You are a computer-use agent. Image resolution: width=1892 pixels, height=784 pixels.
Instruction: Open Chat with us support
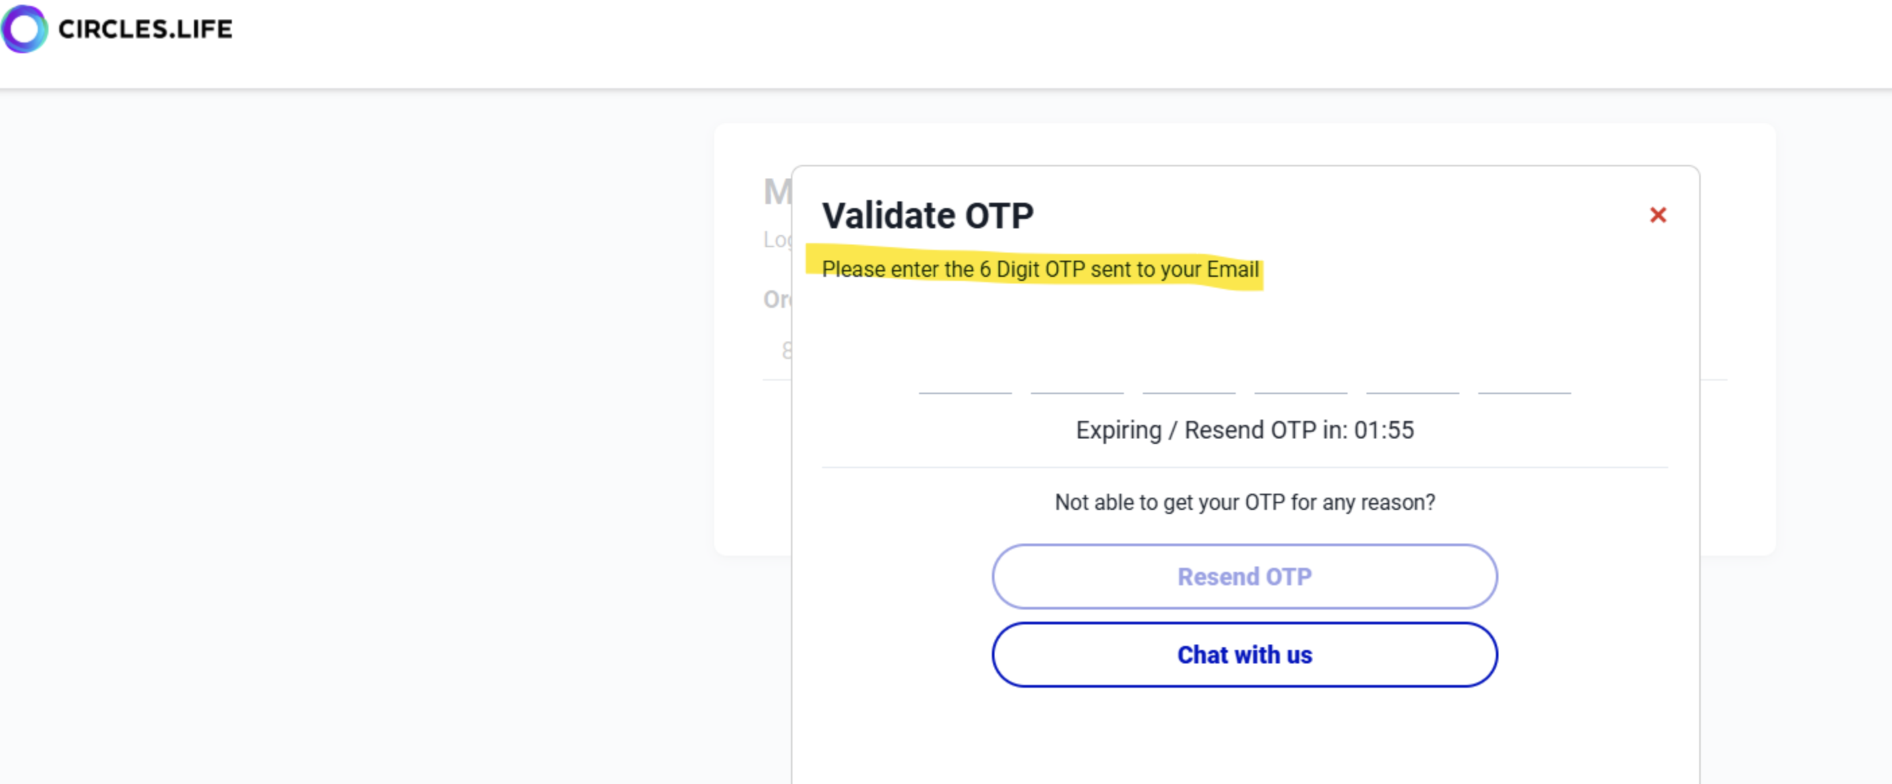click(1244, 654)
